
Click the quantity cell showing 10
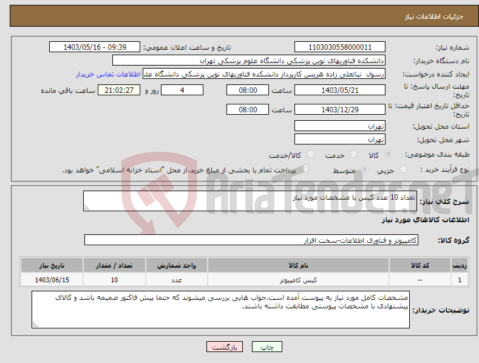tap(114, 280)
